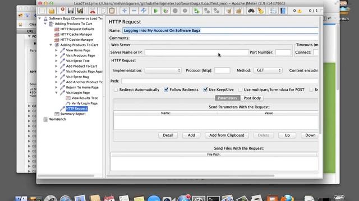359x201 pixels.
Task: Click the Up button
Action: (x=287, y=135)
